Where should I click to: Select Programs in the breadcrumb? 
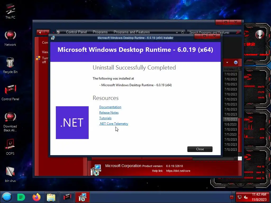pos(100,32)
